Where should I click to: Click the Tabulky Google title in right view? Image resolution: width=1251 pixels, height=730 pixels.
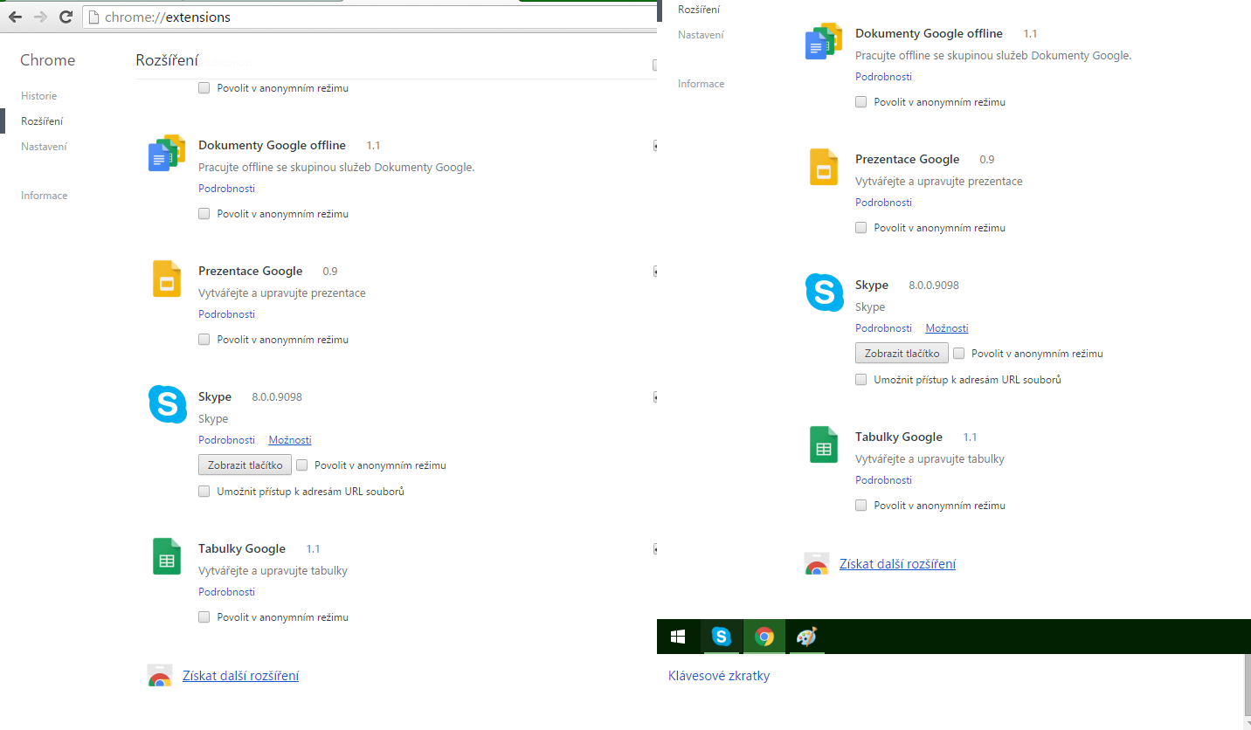point(899,437)
